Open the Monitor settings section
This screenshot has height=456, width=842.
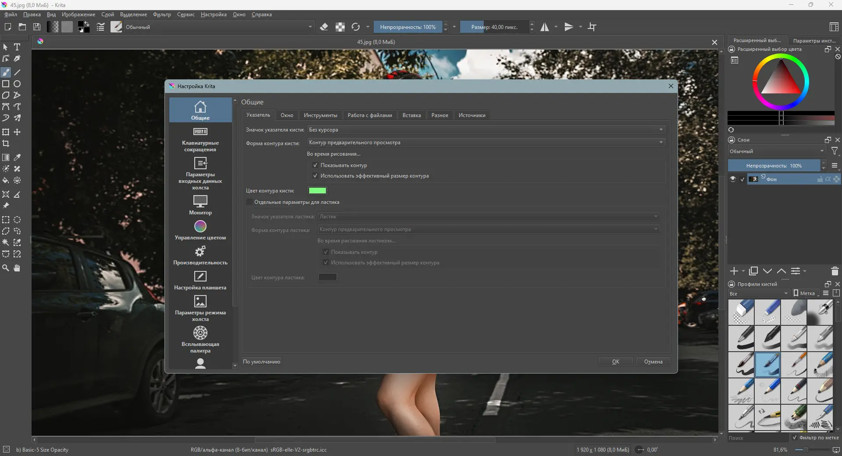click(200, 205)
